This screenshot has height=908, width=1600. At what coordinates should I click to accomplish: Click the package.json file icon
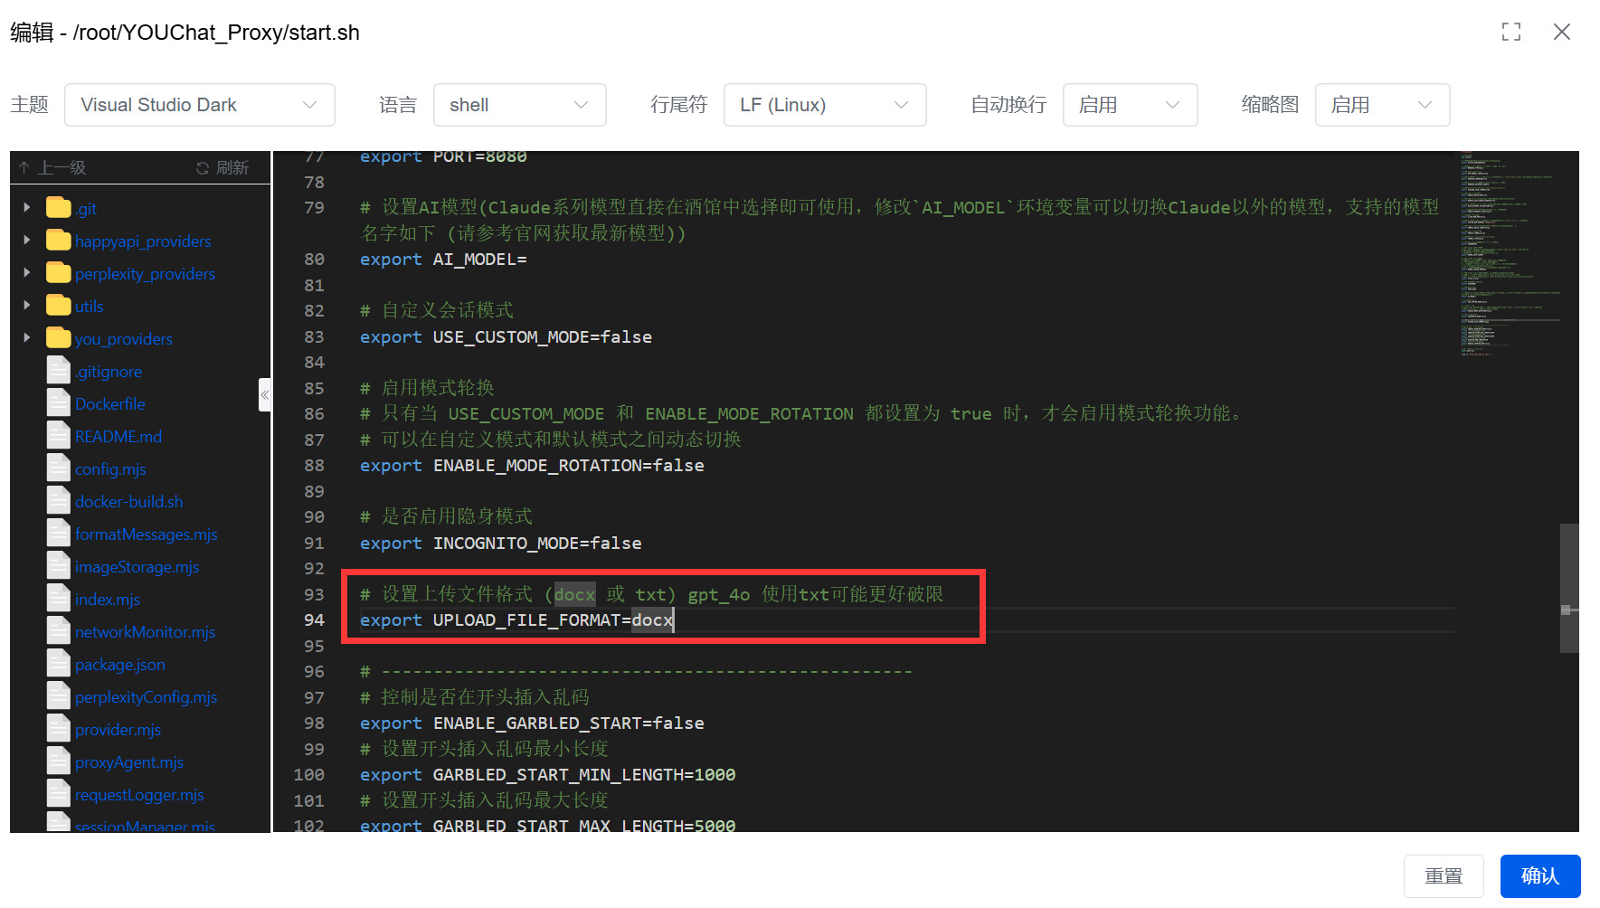[59, 665]
